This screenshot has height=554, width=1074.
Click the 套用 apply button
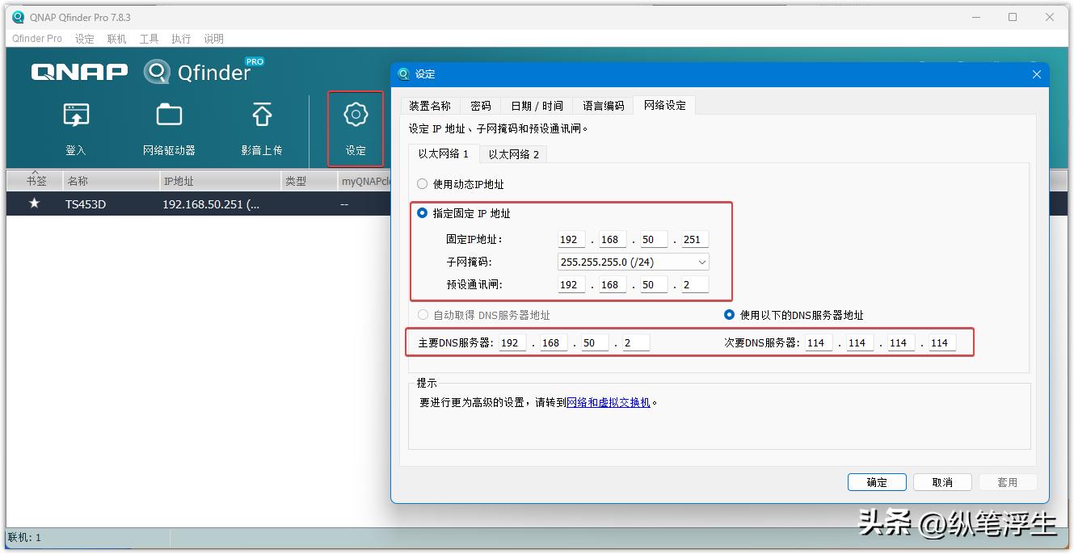(1008, 481)
